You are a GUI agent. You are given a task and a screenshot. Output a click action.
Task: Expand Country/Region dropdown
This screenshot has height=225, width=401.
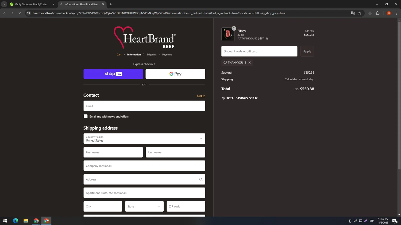(x=144, y=139)
